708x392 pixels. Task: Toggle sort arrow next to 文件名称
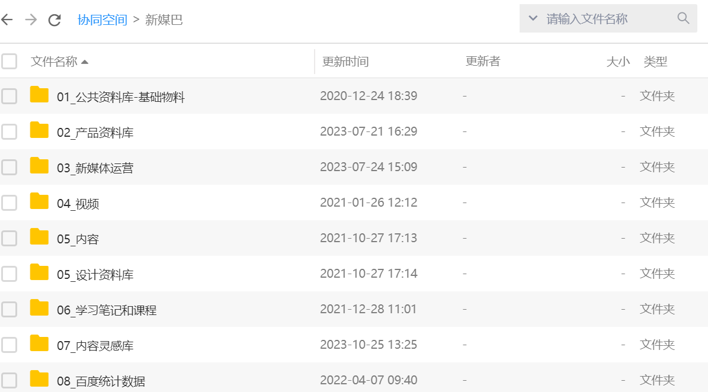pos(85,62)
